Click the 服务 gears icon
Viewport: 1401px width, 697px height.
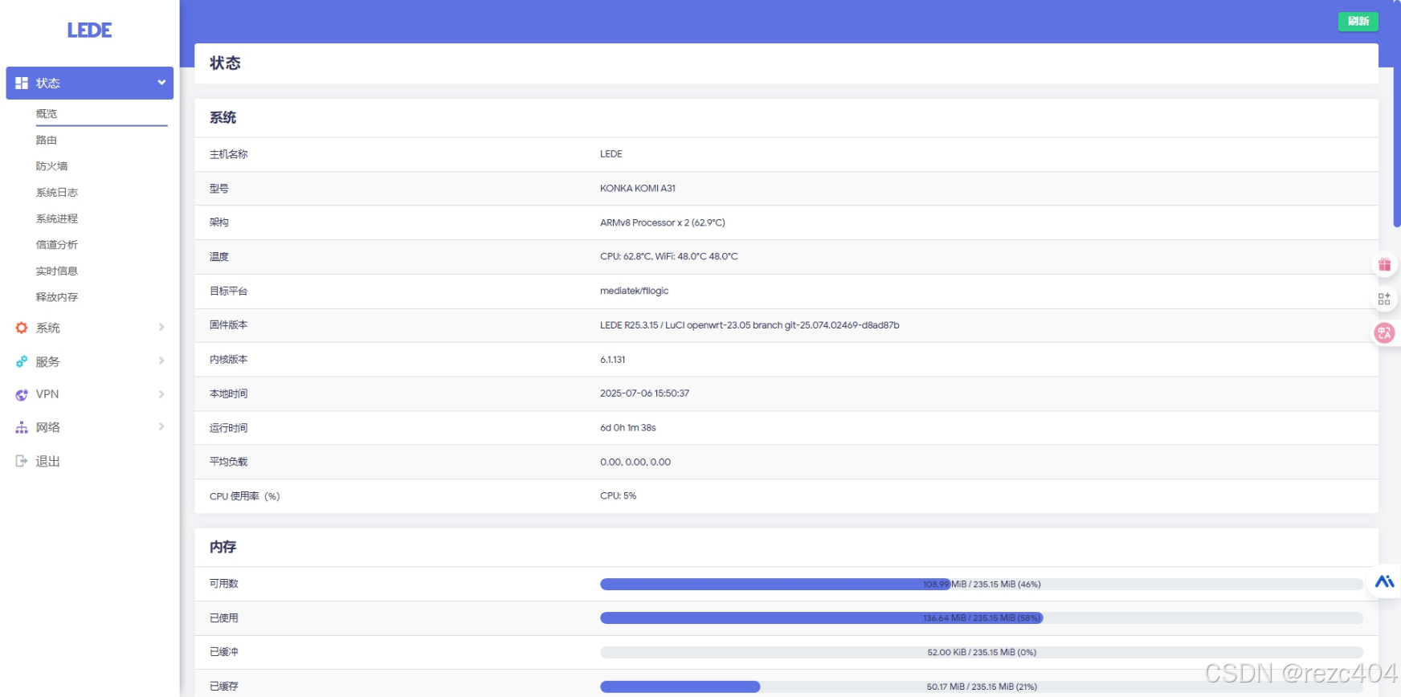pos(22,361)
